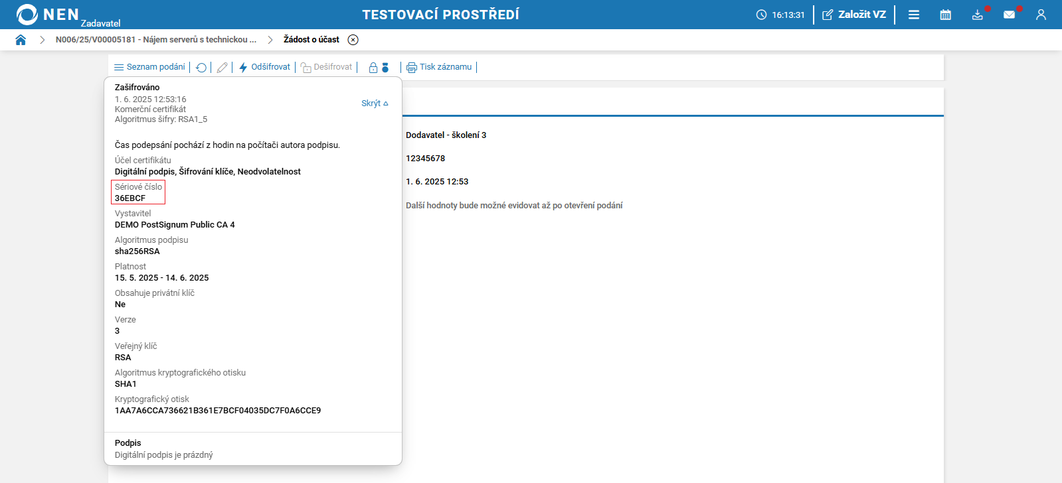Open the downloads icon with notification
The width and height of the screenshot is (1062, 483).
[x=978, y=15]
